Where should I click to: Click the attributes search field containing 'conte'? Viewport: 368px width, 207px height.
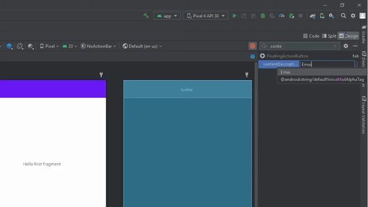(x=300, y=46)
